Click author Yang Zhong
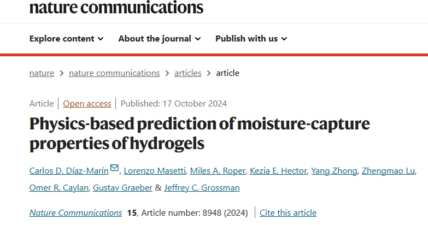The image size is (428, 225). 334,171
